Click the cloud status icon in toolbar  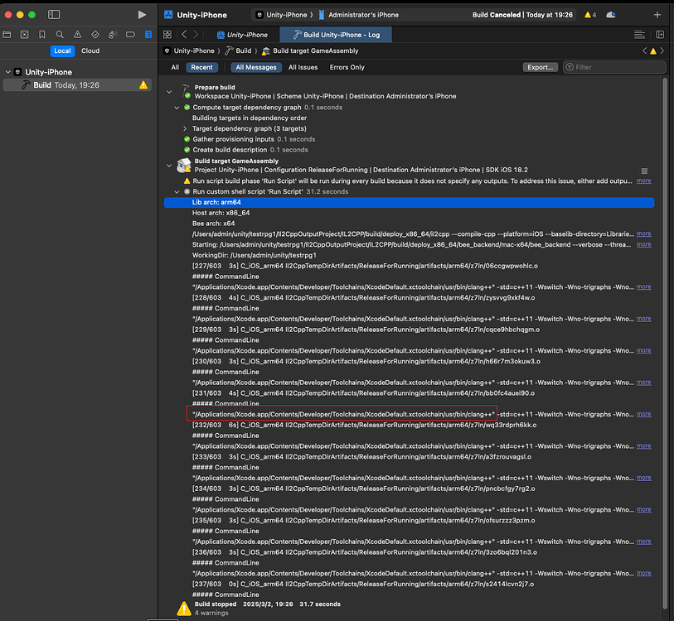coord(611,15)
